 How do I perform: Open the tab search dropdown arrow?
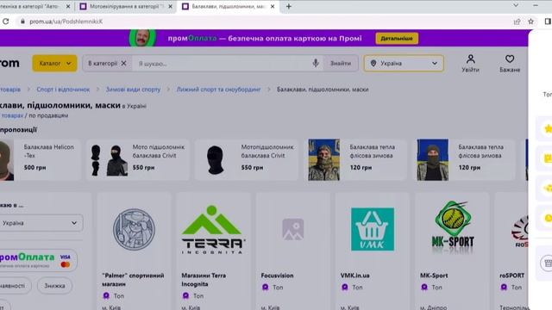516,5
